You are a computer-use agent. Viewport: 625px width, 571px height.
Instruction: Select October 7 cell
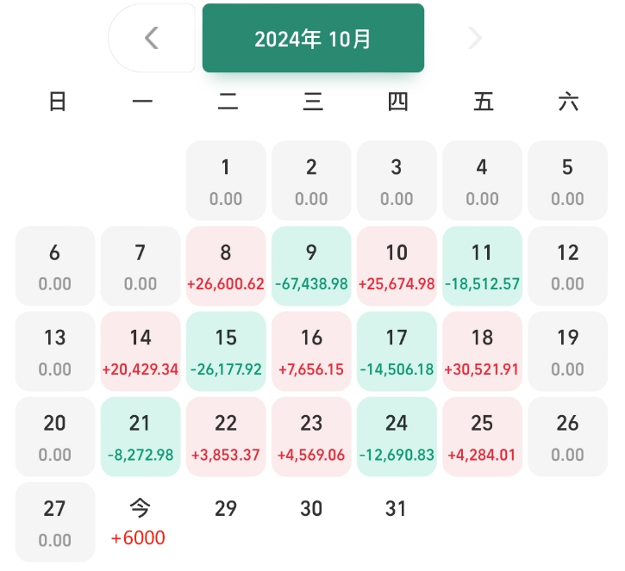tap(141, 266)
